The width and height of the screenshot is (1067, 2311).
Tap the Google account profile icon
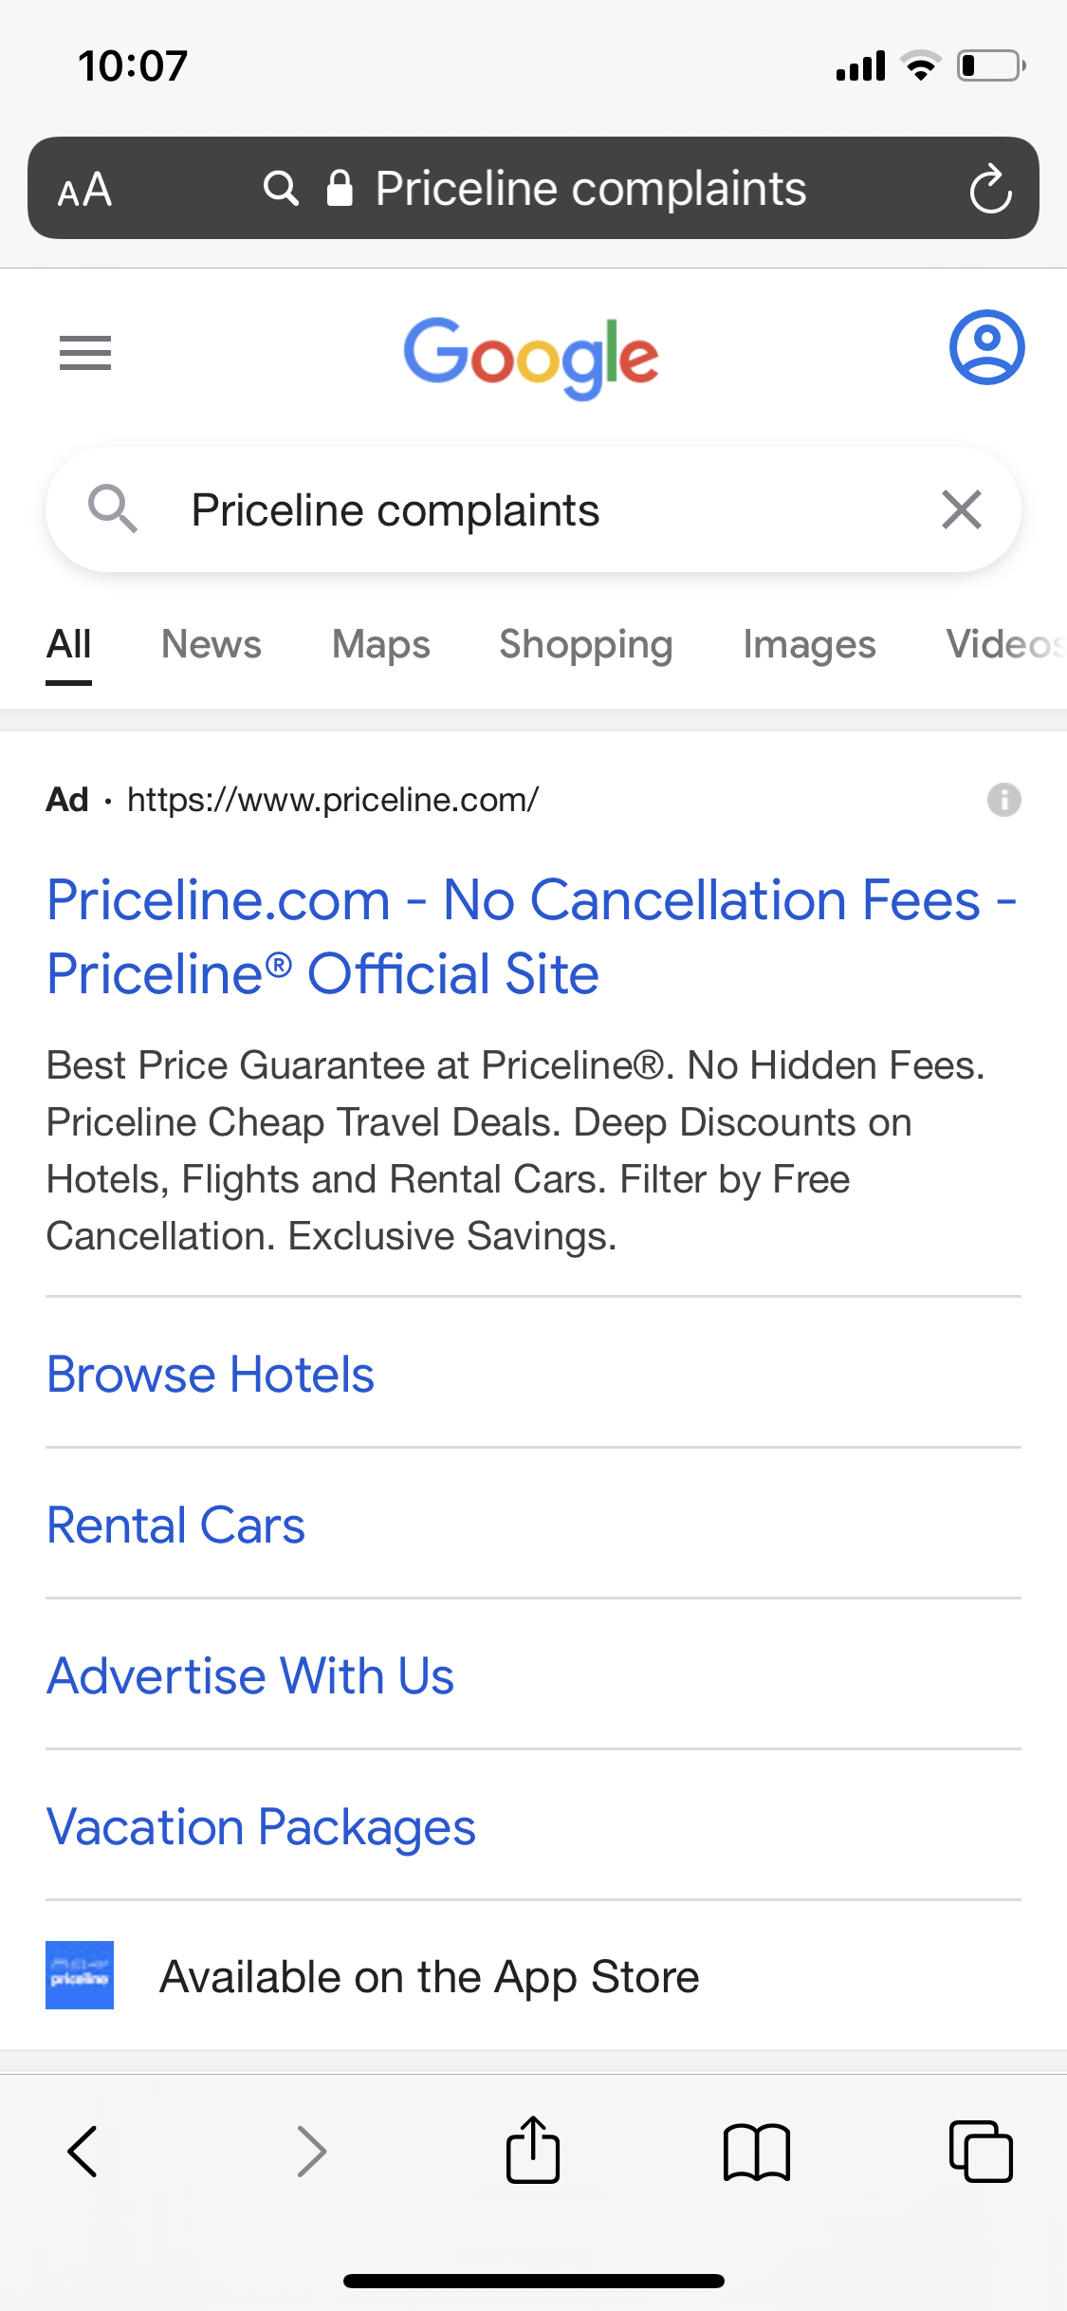tap(986, 347)
